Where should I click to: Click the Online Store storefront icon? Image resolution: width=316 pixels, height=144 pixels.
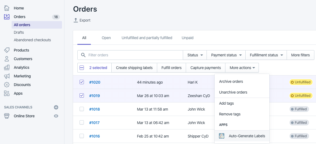tap(7, 116)
